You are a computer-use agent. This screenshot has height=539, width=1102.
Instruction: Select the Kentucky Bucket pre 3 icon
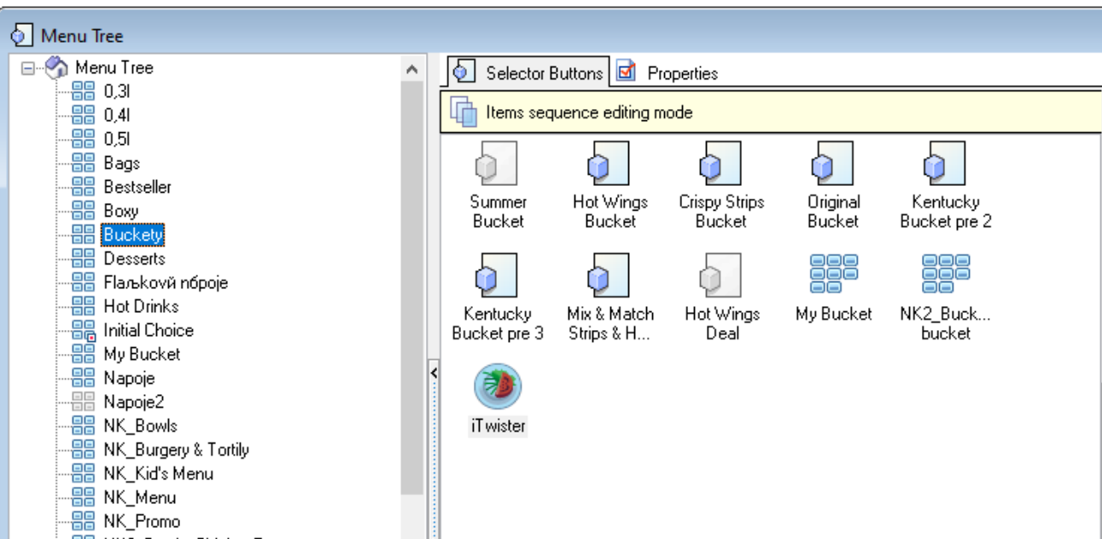[498, 275]
